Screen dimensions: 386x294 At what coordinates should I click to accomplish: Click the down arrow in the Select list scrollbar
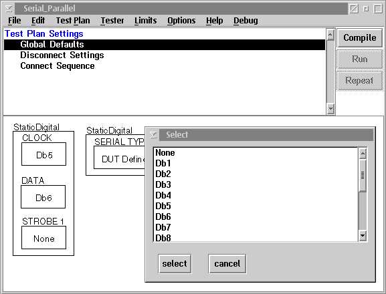(363, 236)
